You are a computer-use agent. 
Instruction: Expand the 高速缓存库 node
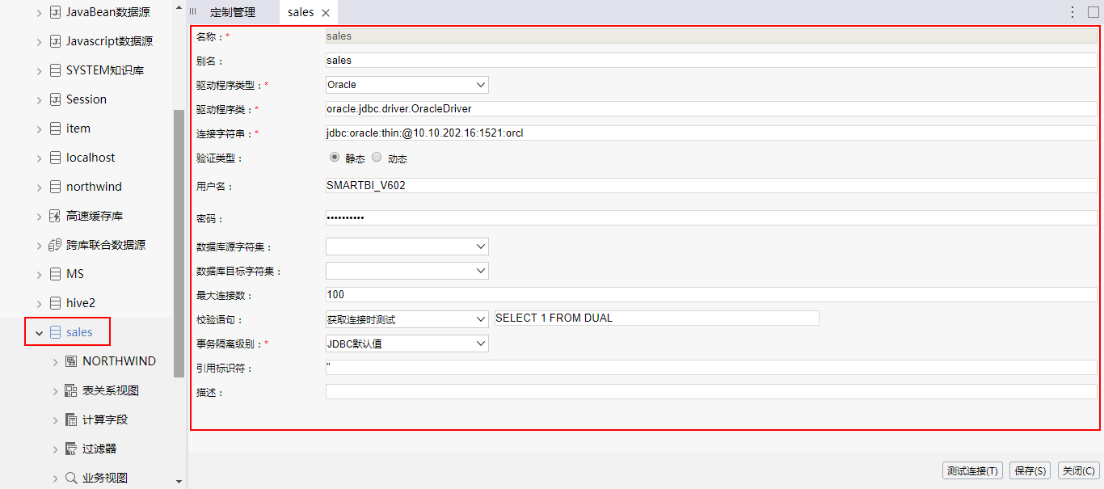click(39, 216)
